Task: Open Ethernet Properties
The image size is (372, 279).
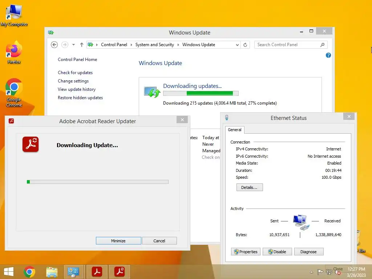Action: point(246,252)
